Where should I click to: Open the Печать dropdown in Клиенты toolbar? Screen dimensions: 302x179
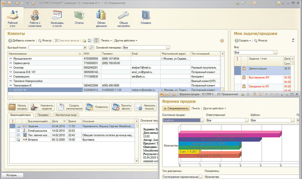[106, 41]
